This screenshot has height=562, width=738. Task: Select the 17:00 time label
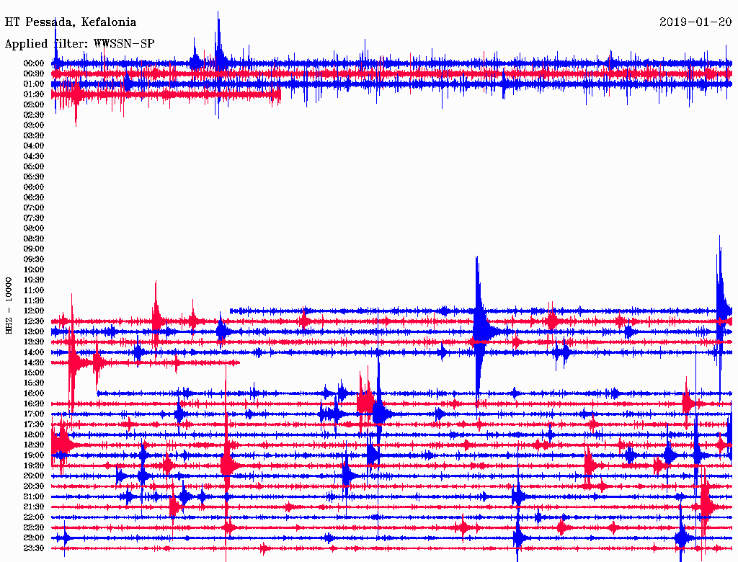click(34, 414)
